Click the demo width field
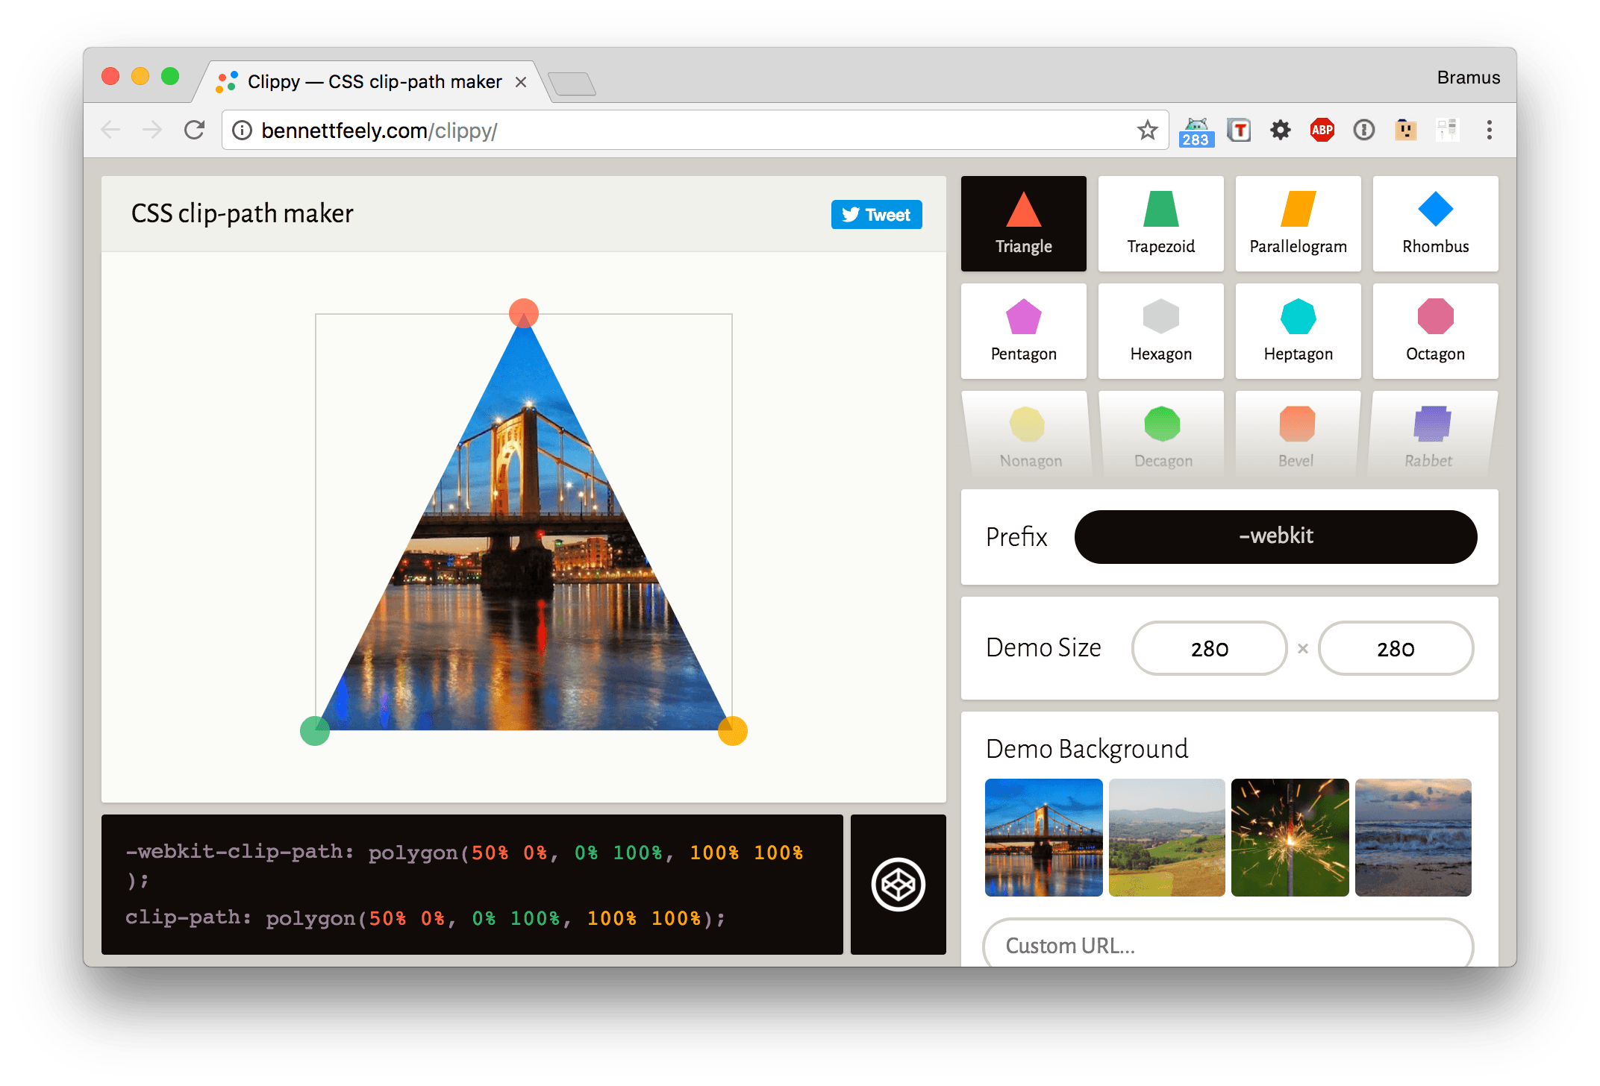 click(1209, 648)
